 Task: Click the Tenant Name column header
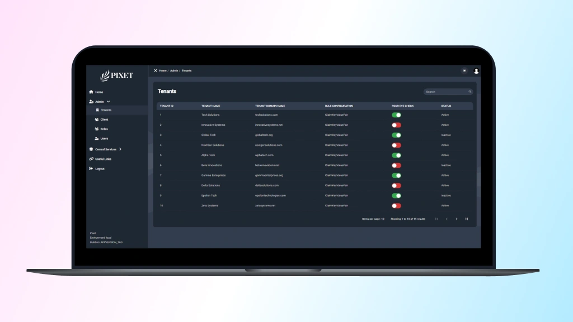point(211,106)
